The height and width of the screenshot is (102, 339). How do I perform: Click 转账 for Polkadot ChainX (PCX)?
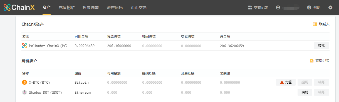click(x=321, y=46)
